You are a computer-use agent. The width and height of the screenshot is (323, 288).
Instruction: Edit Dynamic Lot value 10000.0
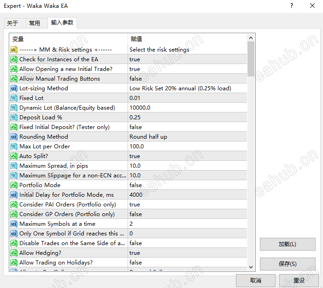point(187,108)
